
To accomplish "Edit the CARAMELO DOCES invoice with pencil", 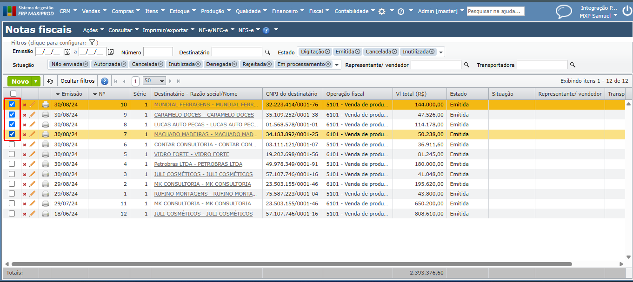I will [33, 114].
